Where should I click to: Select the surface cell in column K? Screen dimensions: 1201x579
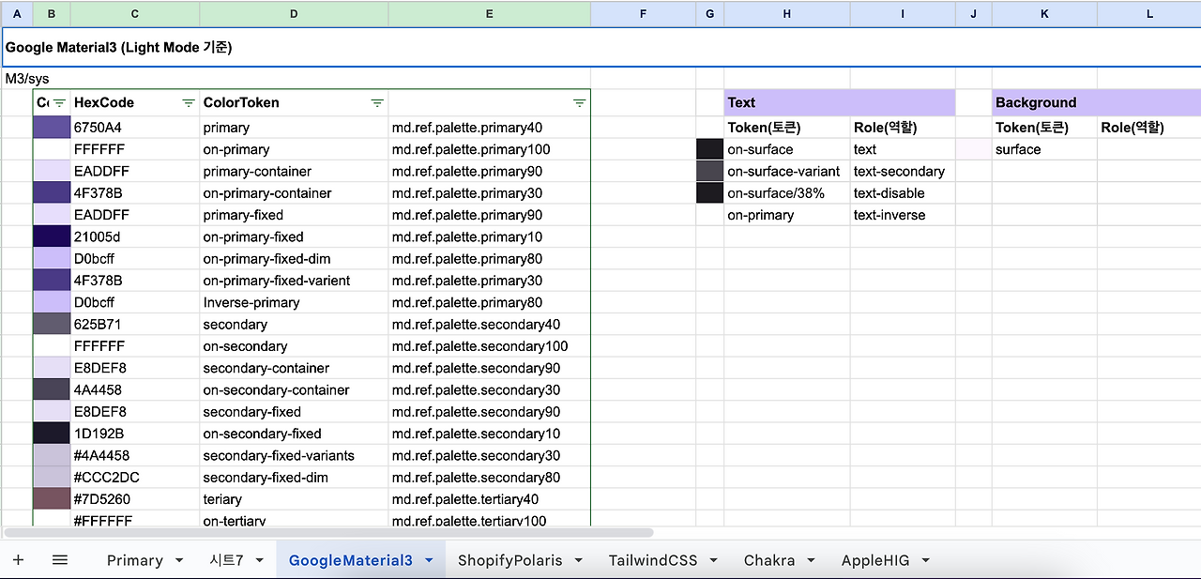tap(1044, 149)
